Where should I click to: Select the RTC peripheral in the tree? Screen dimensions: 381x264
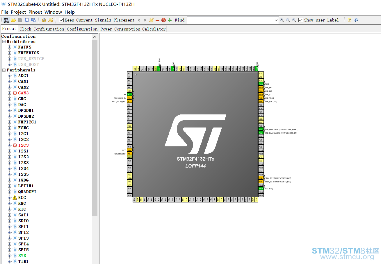[22, 209]
